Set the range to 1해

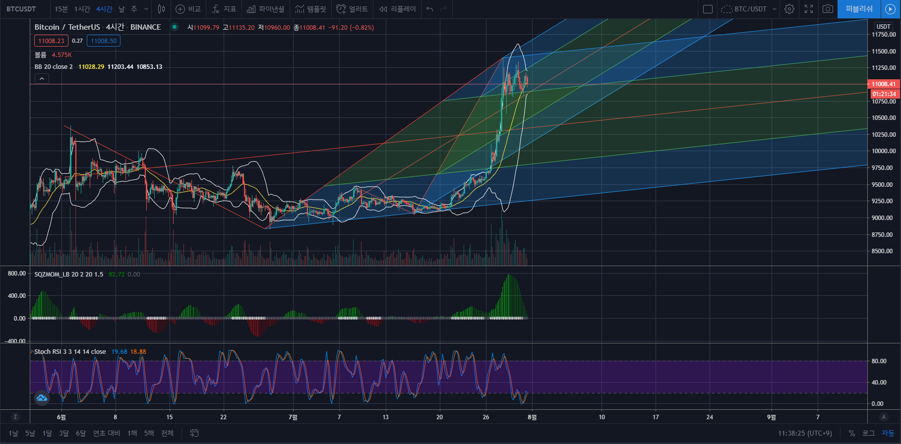pos(132,433)
